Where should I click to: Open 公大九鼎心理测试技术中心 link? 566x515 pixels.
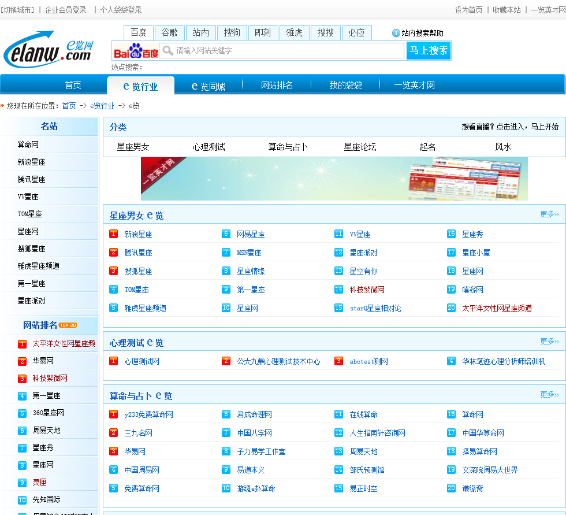tap(278, 361)
